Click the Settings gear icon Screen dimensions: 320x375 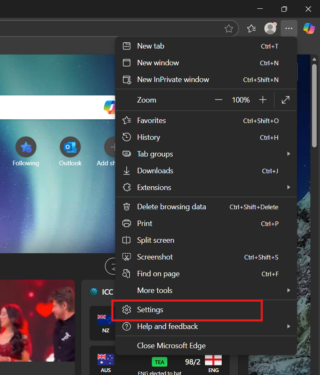(x=126, y=309)
